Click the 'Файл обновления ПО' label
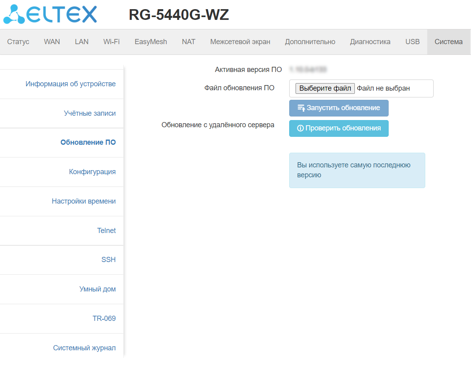Viewport: 471px width, 367px height. [239, 88]
